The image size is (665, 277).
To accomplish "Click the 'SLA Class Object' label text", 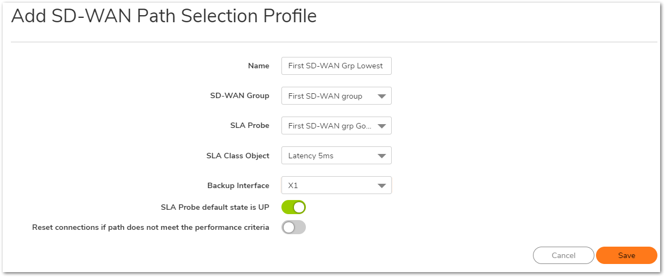I will (x=237, y=156).
